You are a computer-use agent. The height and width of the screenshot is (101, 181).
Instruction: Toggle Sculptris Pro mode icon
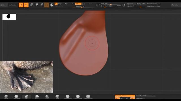tap(52, 5)
